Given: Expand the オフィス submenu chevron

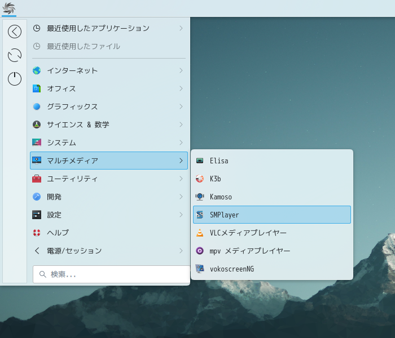Looking at the screenshot, I should pyautogui.click(x=181, y=88).
